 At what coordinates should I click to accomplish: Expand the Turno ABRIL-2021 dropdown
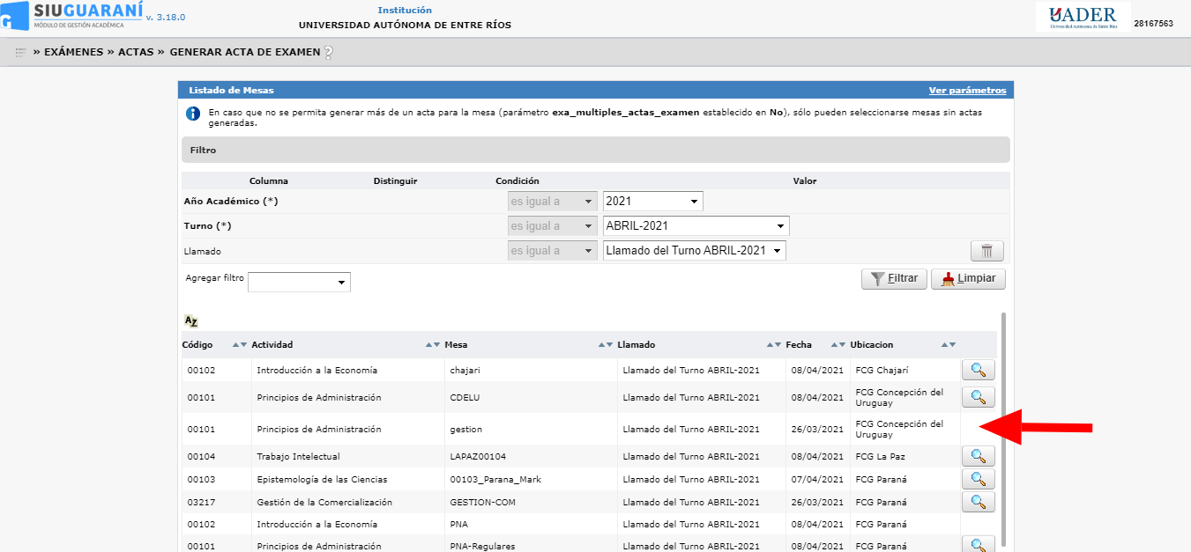pos(696,226)
